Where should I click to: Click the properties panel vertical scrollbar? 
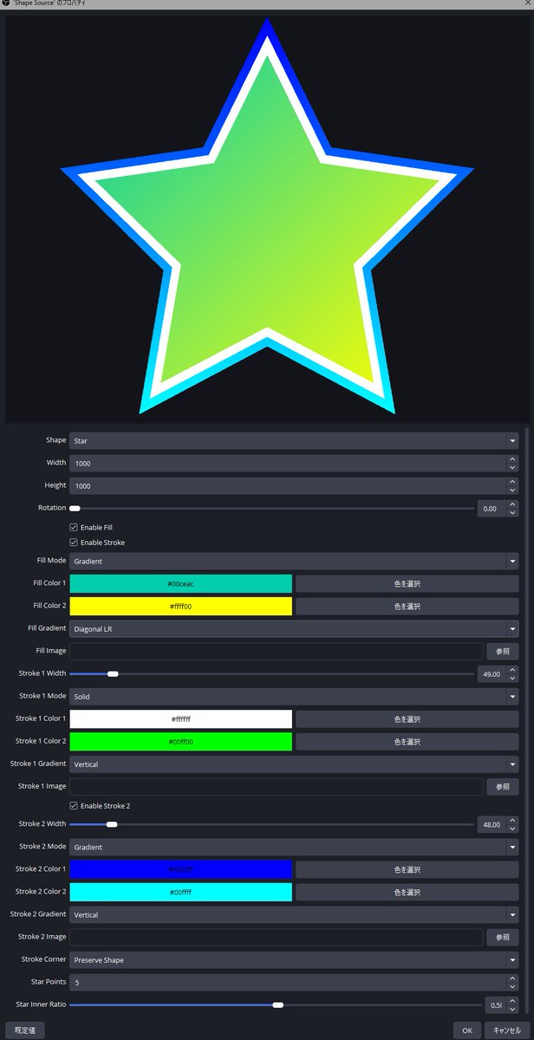pos(525,719)
